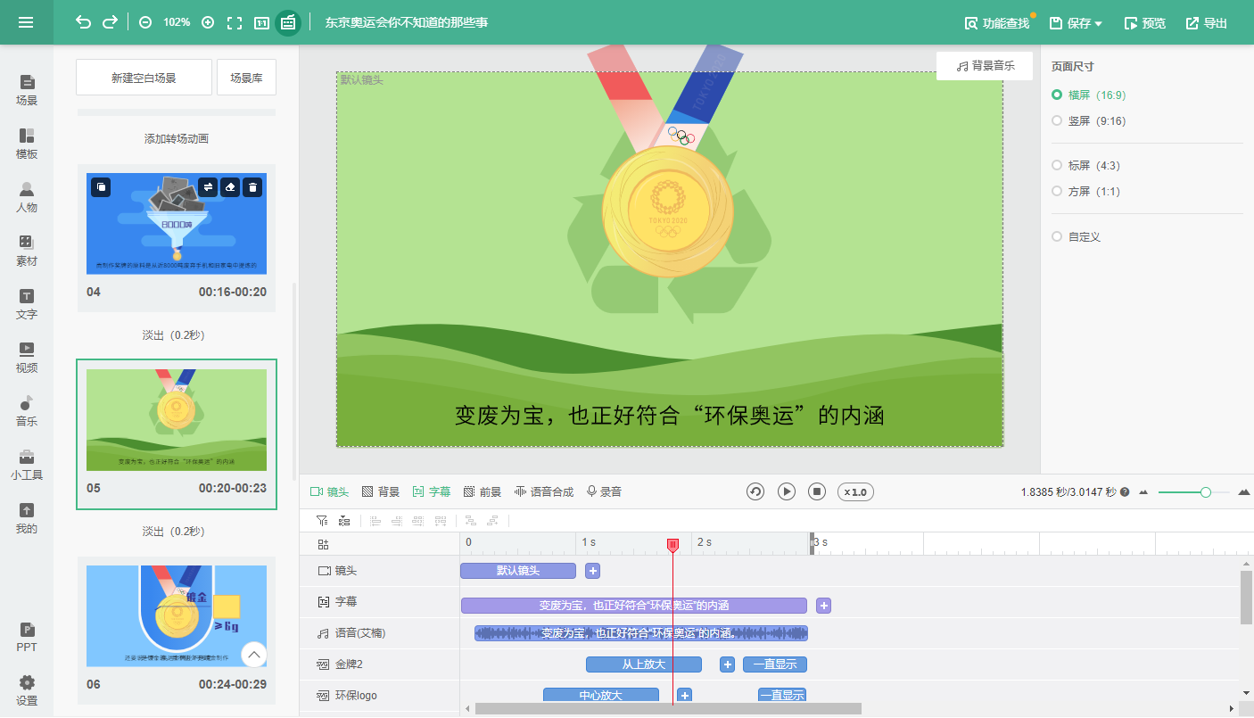Click 新建空白场景 button
Image resolution: width=1254 pixels, height=718 pixels.
[x=144, y=78]
